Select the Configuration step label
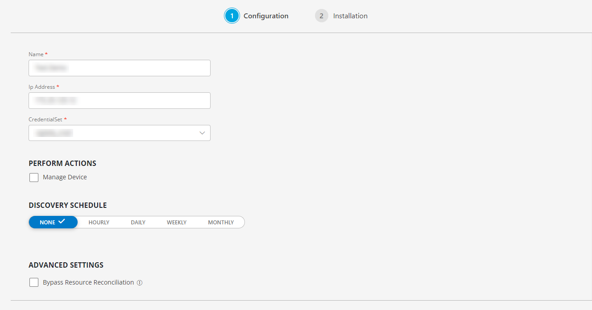 (266, 16)
